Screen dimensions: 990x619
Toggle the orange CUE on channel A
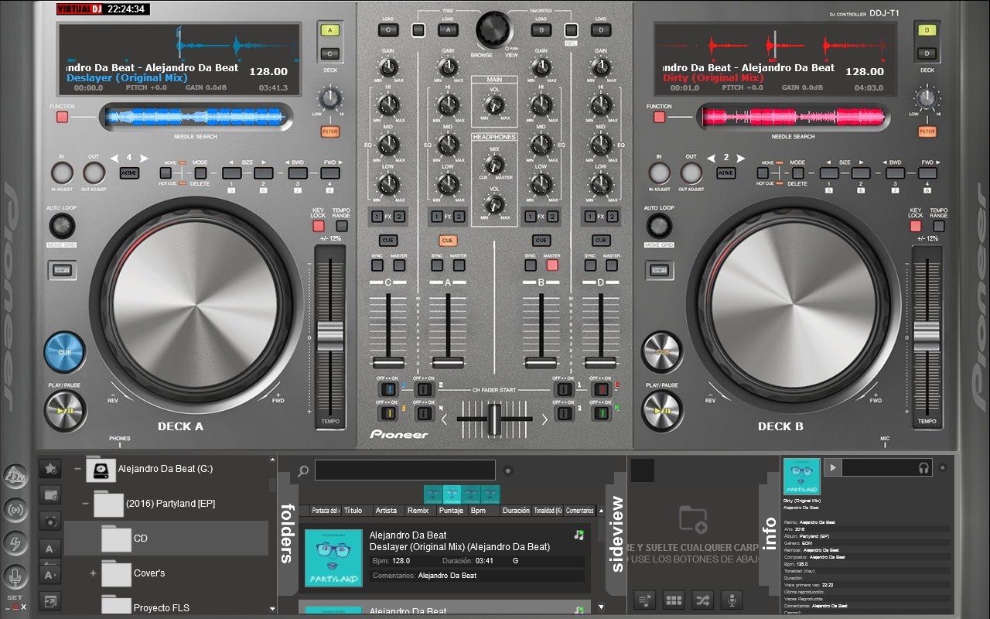[448, 241]
